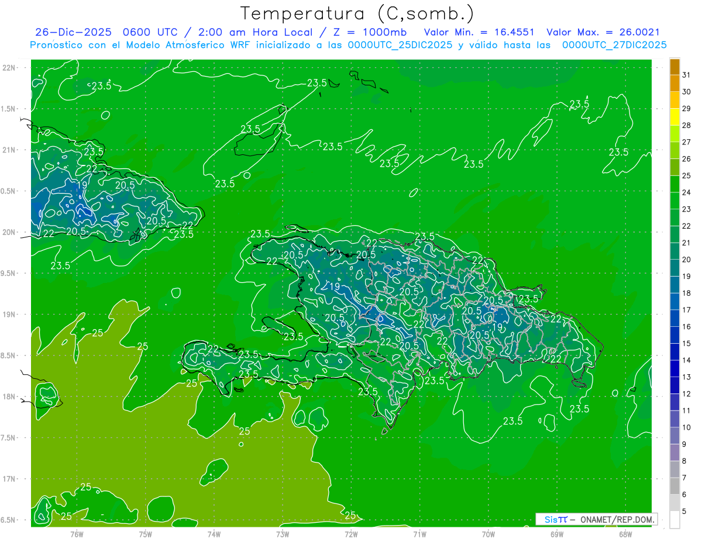702x542 pixels.
Task: Pick the green swatch between 23 and 24
Action: pos(675,201)
